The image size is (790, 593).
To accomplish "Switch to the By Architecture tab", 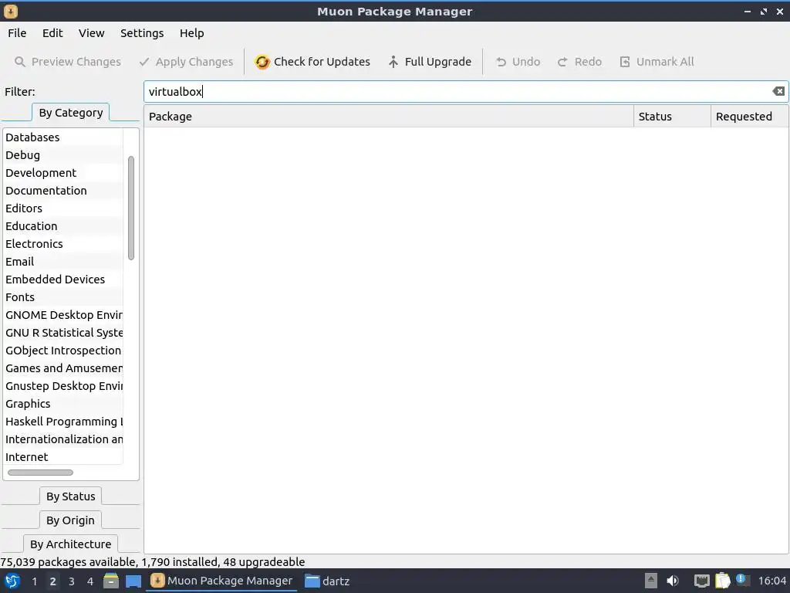I will [x=70, y=544].
